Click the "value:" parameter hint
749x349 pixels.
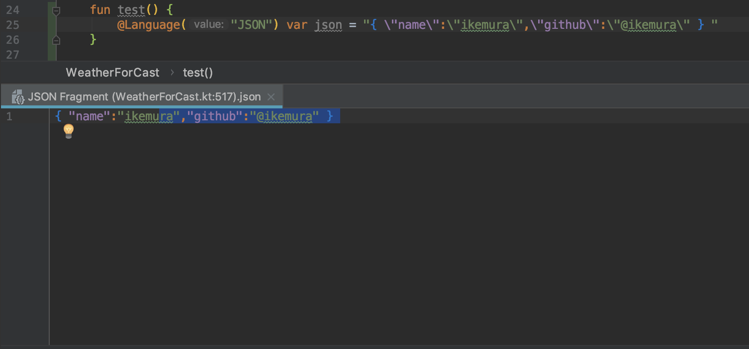click(208, 24)
